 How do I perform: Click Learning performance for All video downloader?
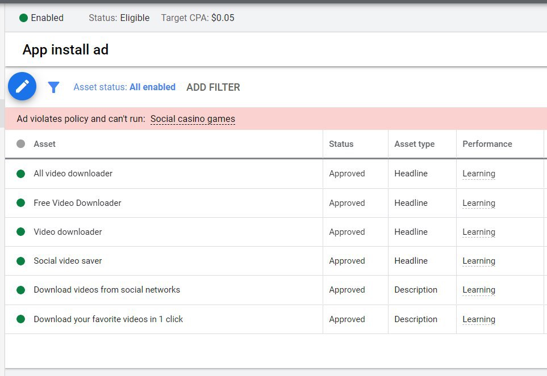coord(479,174)
